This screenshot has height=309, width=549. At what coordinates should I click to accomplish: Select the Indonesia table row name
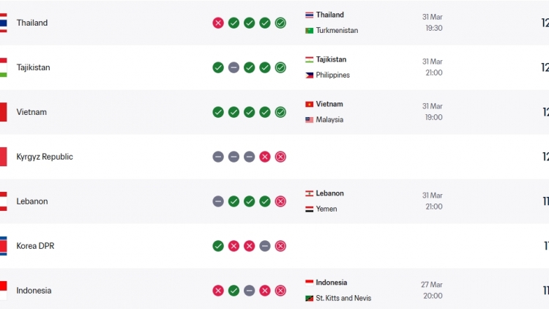(x=34, y=291)
